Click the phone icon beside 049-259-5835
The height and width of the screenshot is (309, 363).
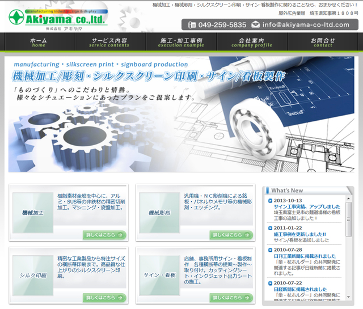[192, 25]
